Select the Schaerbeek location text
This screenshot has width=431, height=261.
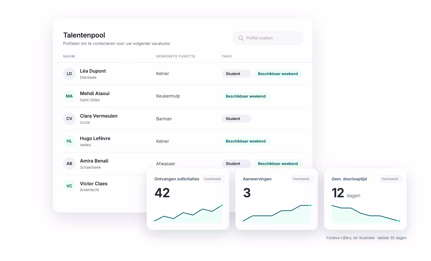(91, 167)
